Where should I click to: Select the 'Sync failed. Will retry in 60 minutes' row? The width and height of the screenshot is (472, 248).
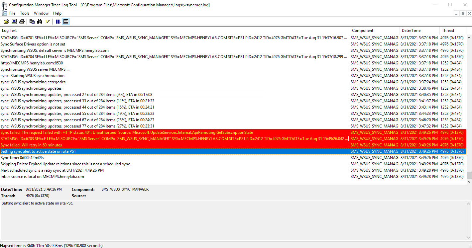tap(166, 145)
